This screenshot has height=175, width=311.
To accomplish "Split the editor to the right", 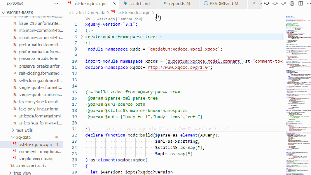I will click(301, 3).
